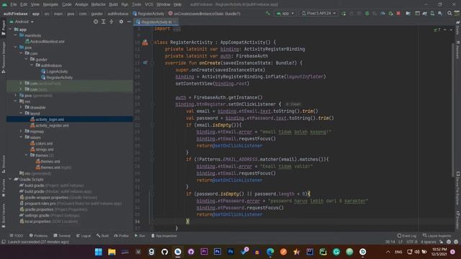The image size is (461, 259).
Task: Click the UTF-8 encoding in status bar
Action: click(x=411, y=242)
